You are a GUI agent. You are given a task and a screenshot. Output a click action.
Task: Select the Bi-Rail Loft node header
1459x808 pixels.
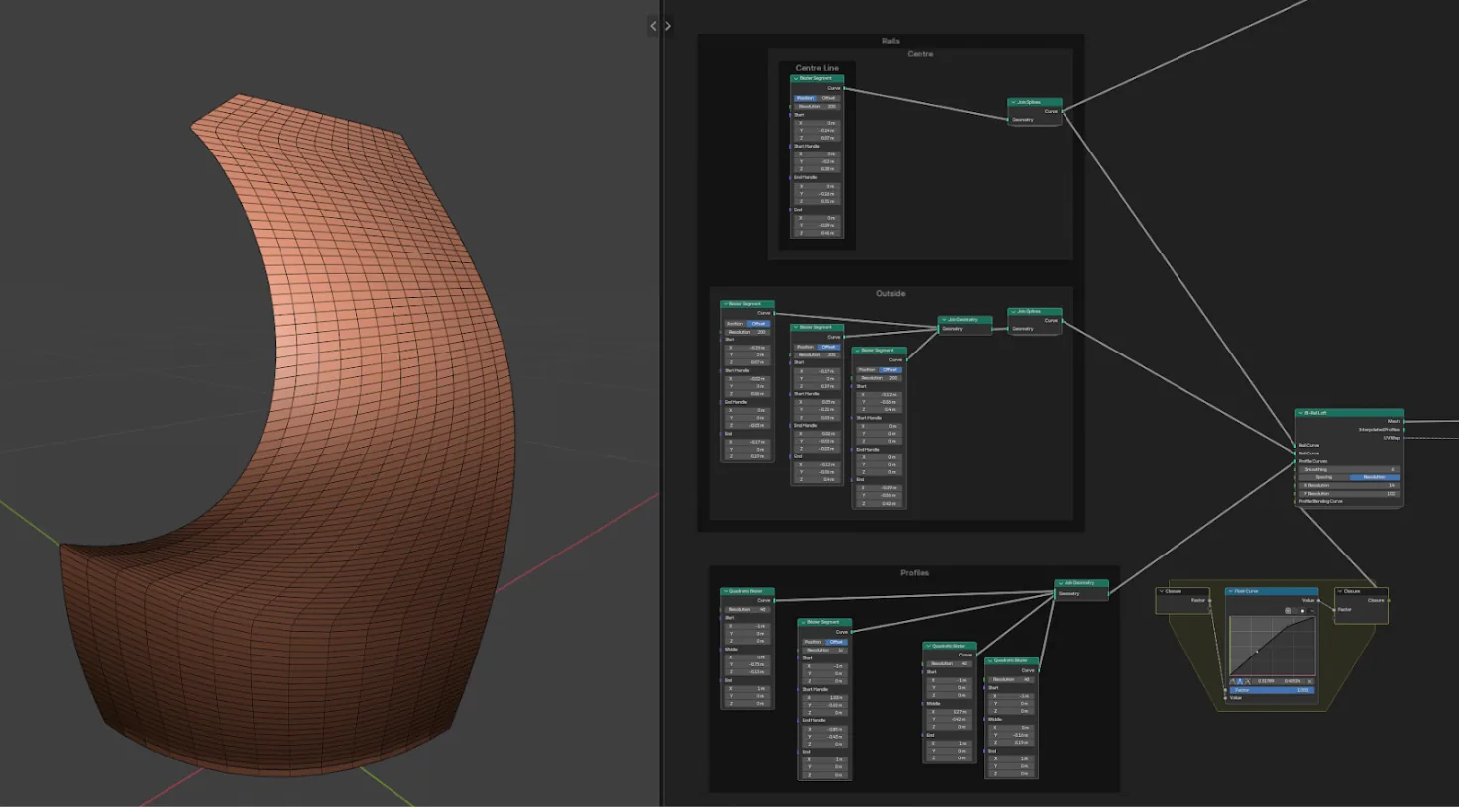point(1350,413)
